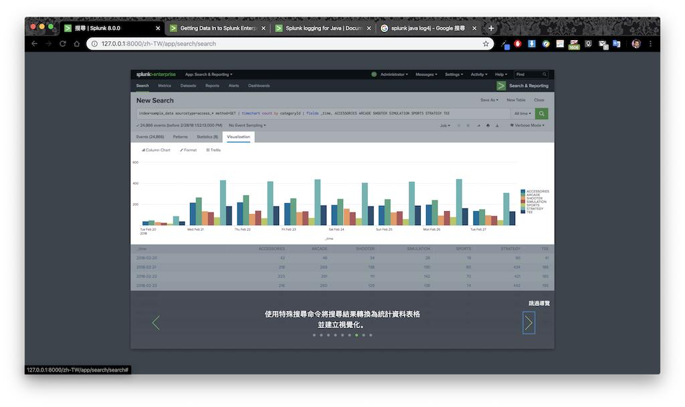Click the browser Back arrow
This screenshot has width=685, height=407.
click(x=35, y=43)
